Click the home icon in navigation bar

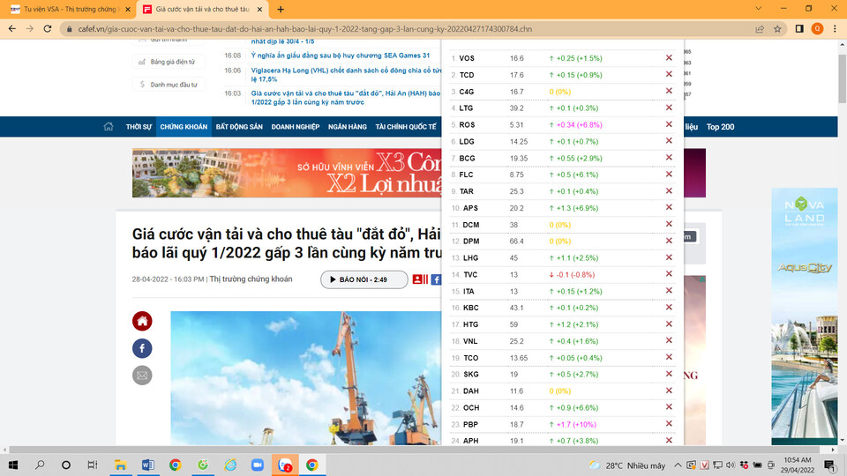(109, 126)
